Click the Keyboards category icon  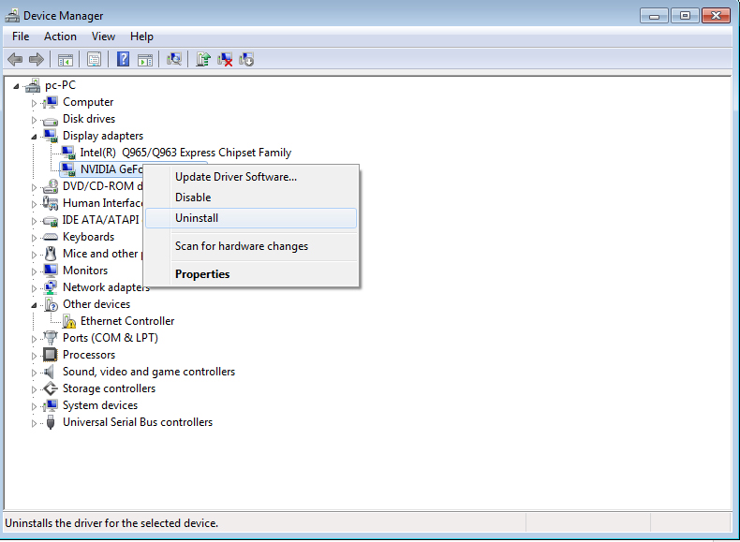tap(51, 237)
